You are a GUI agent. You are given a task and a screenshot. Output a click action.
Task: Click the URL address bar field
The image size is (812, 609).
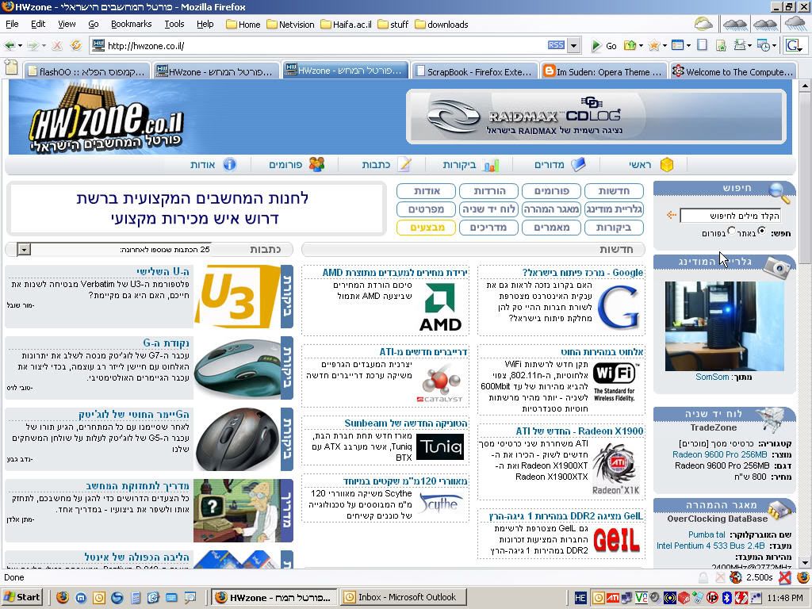(326, 45)
